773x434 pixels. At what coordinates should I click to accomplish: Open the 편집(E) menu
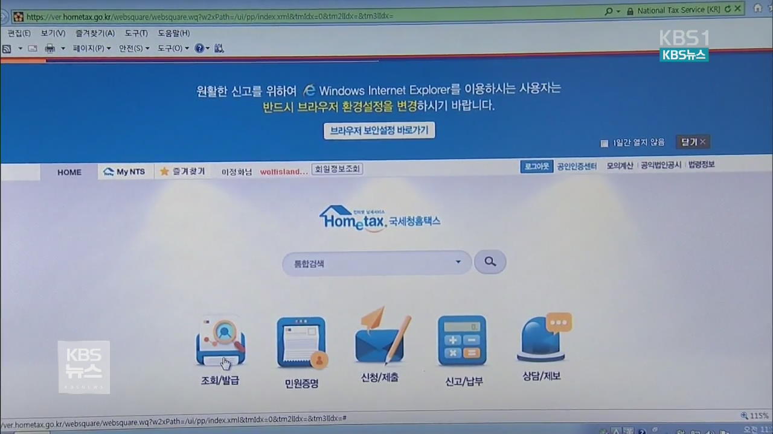click(19, 33)
